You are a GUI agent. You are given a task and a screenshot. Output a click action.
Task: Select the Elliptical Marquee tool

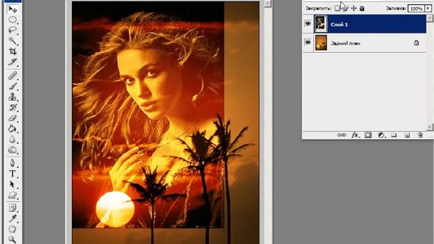click(12, 20)
